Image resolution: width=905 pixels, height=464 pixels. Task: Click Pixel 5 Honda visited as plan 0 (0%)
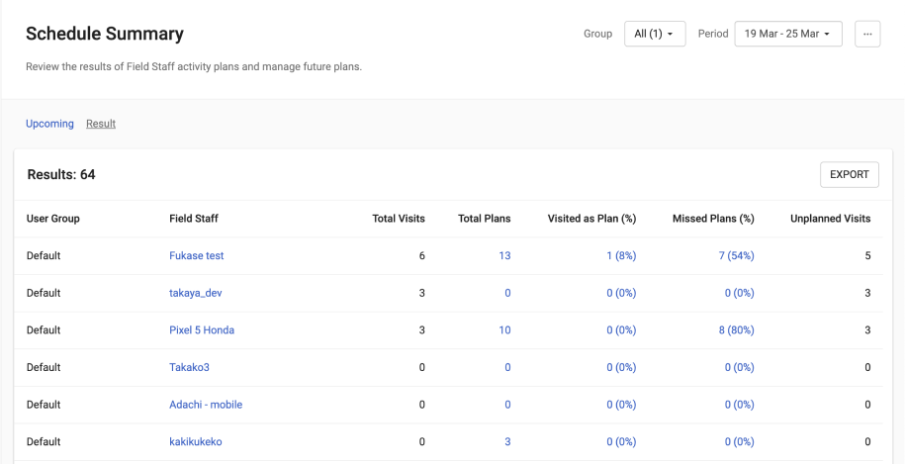pos(621,330)
